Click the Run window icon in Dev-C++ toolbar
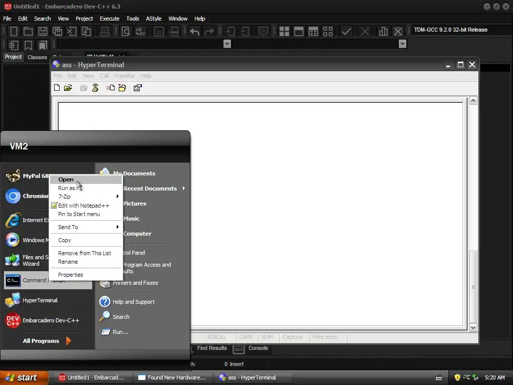Image resolution: width=513 pixels, height=385 pixels. coord(299,32)
